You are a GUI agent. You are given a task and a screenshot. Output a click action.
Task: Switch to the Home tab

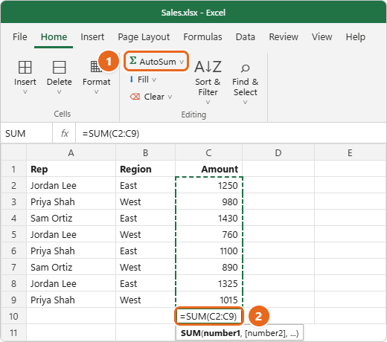pyautogui.click(x=54, y=37)
